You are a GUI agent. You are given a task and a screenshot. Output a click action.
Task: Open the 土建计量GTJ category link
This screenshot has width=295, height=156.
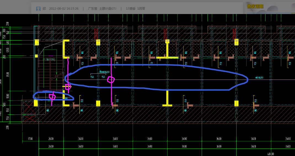[108, 9]
